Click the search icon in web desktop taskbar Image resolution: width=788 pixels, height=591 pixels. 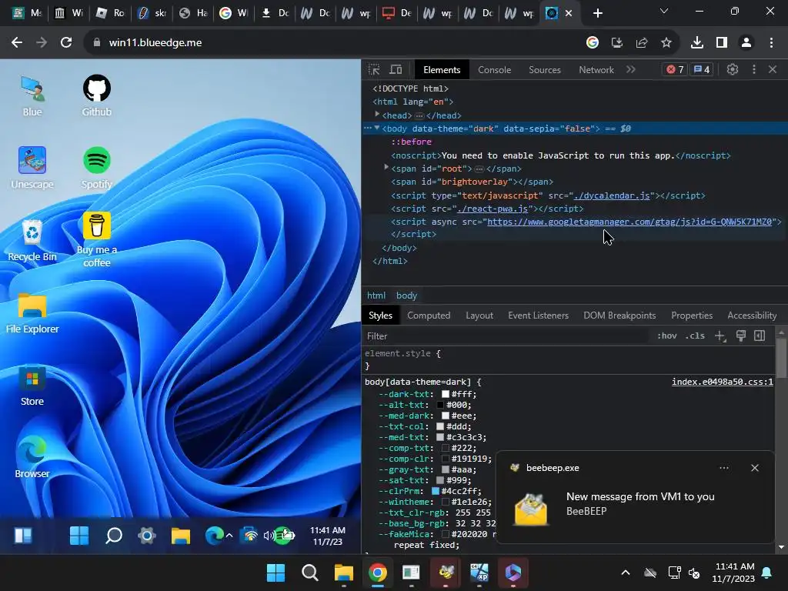114,536
